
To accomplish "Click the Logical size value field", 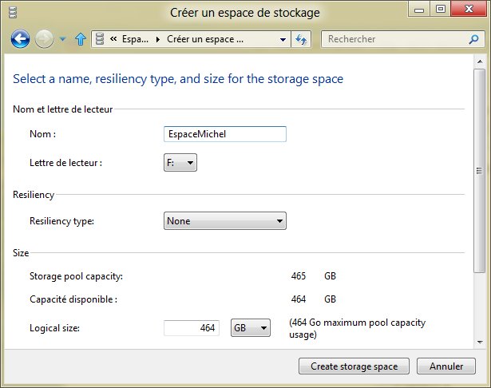I will [x=192, y=328].
